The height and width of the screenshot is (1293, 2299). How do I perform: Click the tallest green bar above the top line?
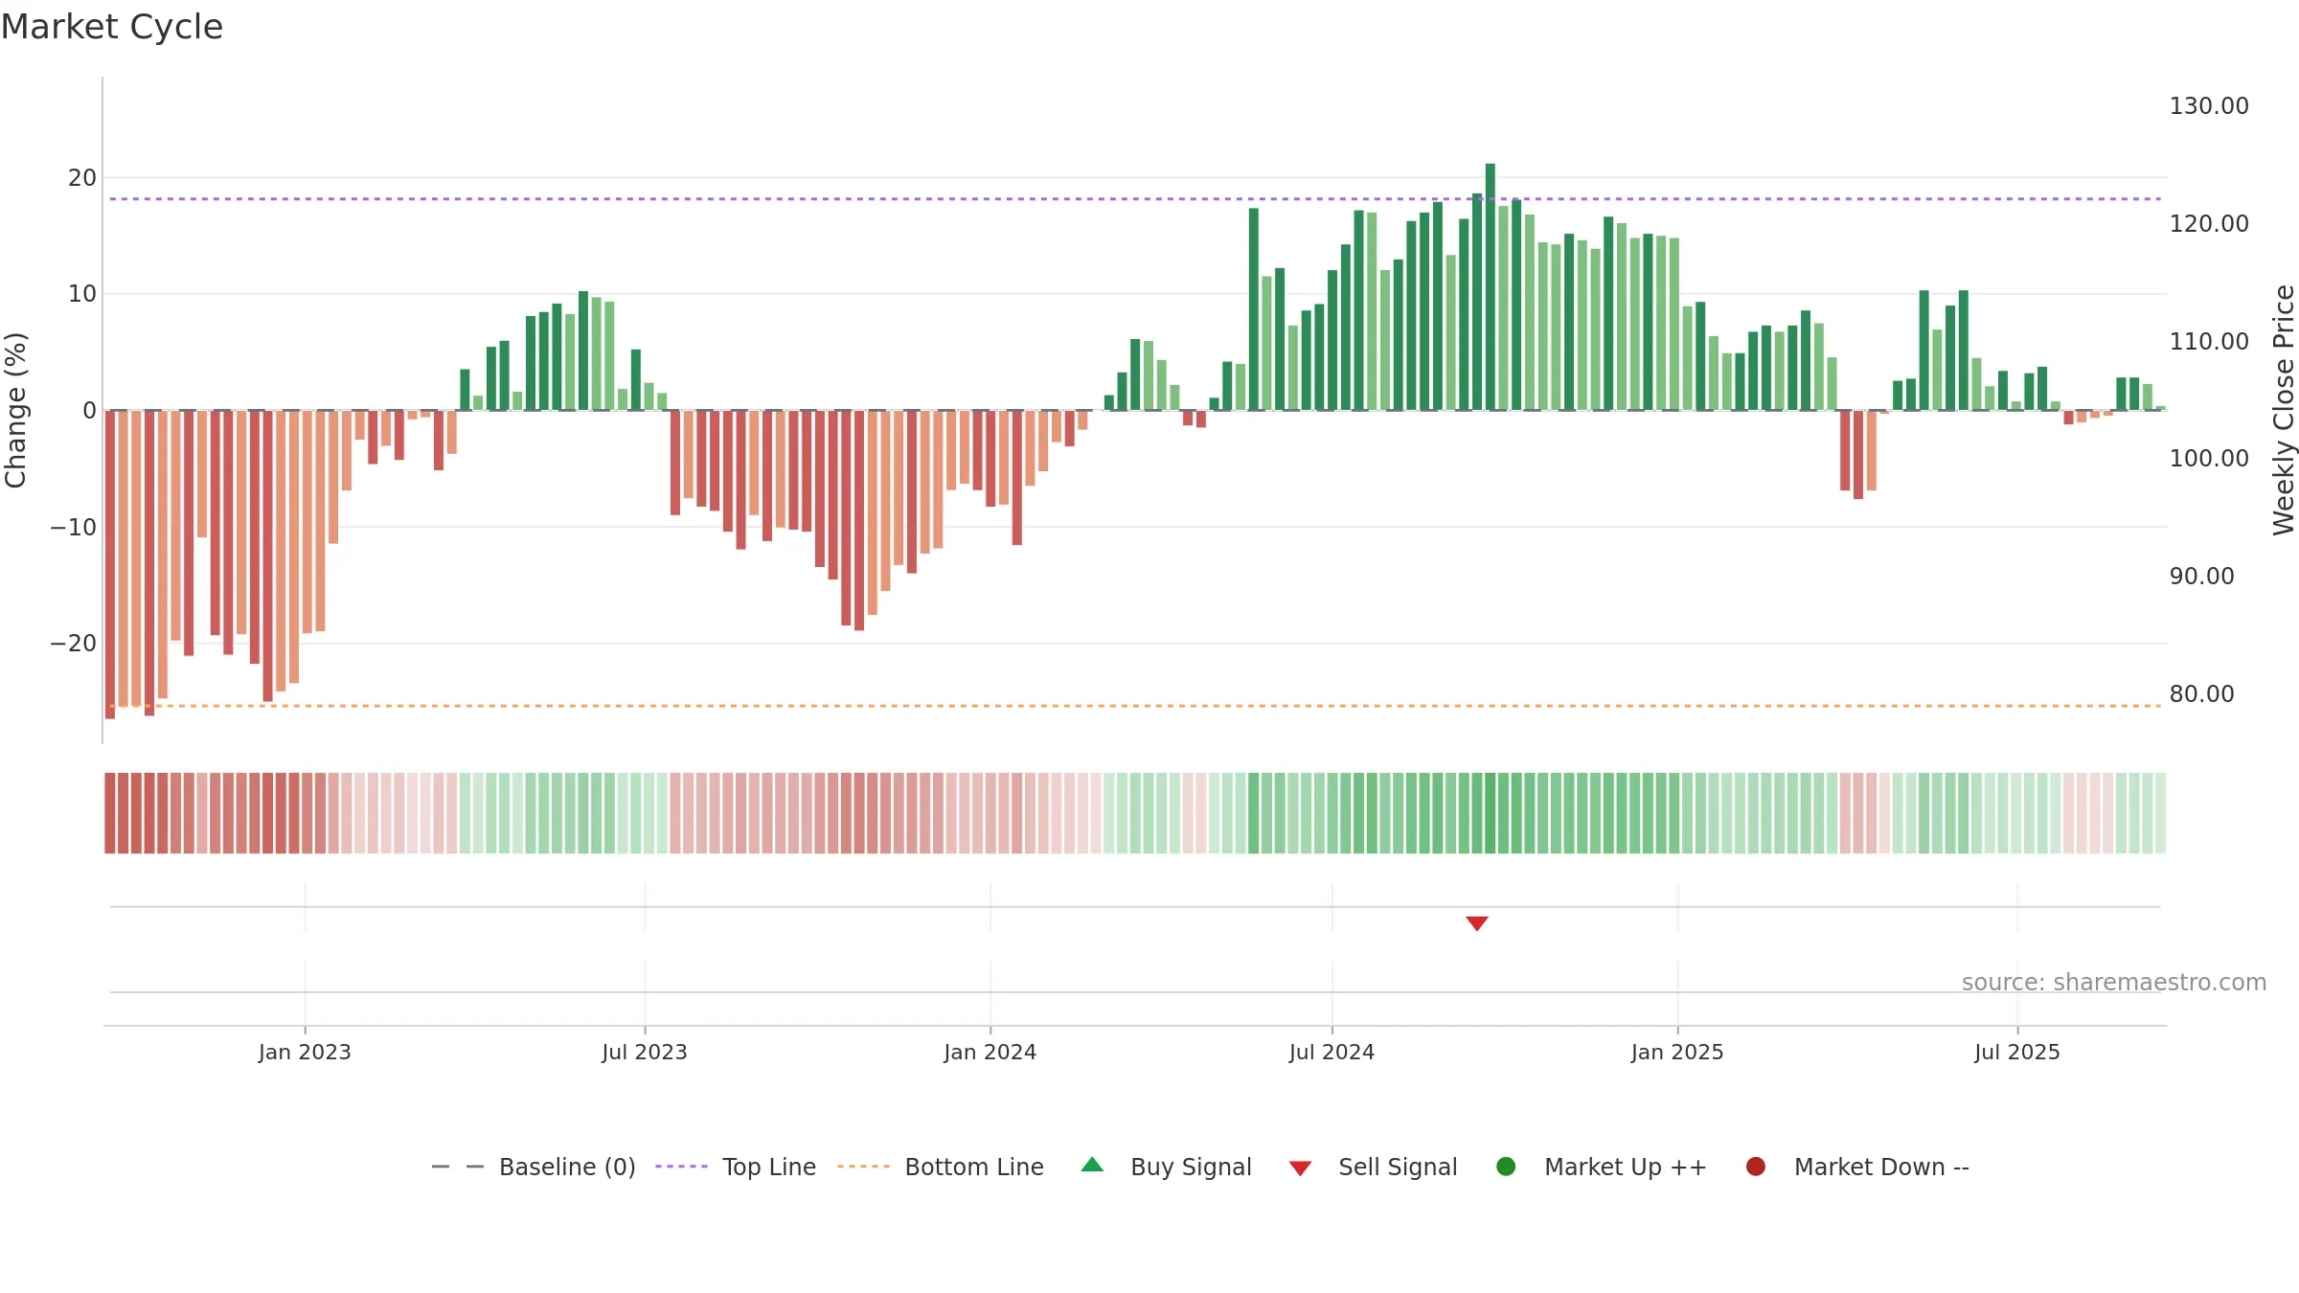(x=1491, y=286)
